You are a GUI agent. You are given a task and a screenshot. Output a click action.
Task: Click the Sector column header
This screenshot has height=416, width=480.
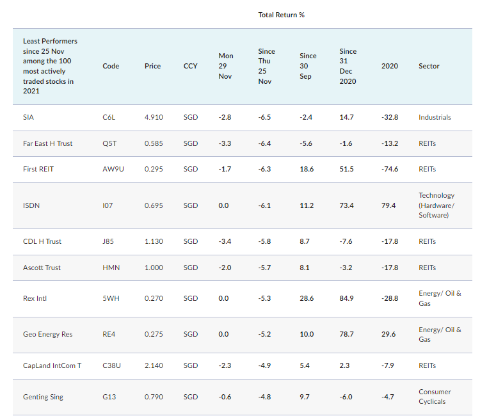point(429,66)
